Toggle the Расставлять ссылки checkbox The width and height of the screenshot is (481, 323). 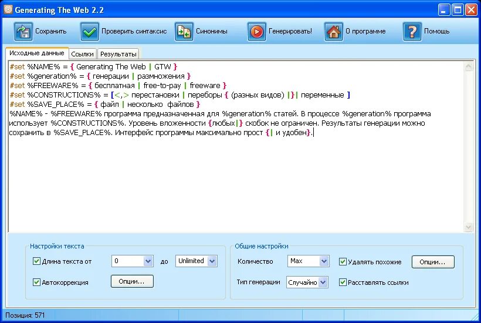tap(343, 282)
